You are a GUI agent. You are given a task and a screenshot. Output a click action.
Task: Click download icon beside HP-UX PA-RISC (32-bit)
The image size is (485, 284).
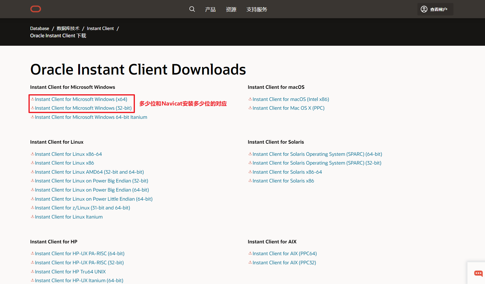tap(32, 262)
